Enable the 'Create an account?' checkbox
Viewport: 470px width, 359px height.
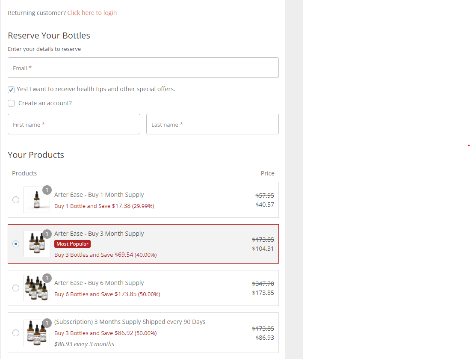pyautogui.click(x=11, y=103)
